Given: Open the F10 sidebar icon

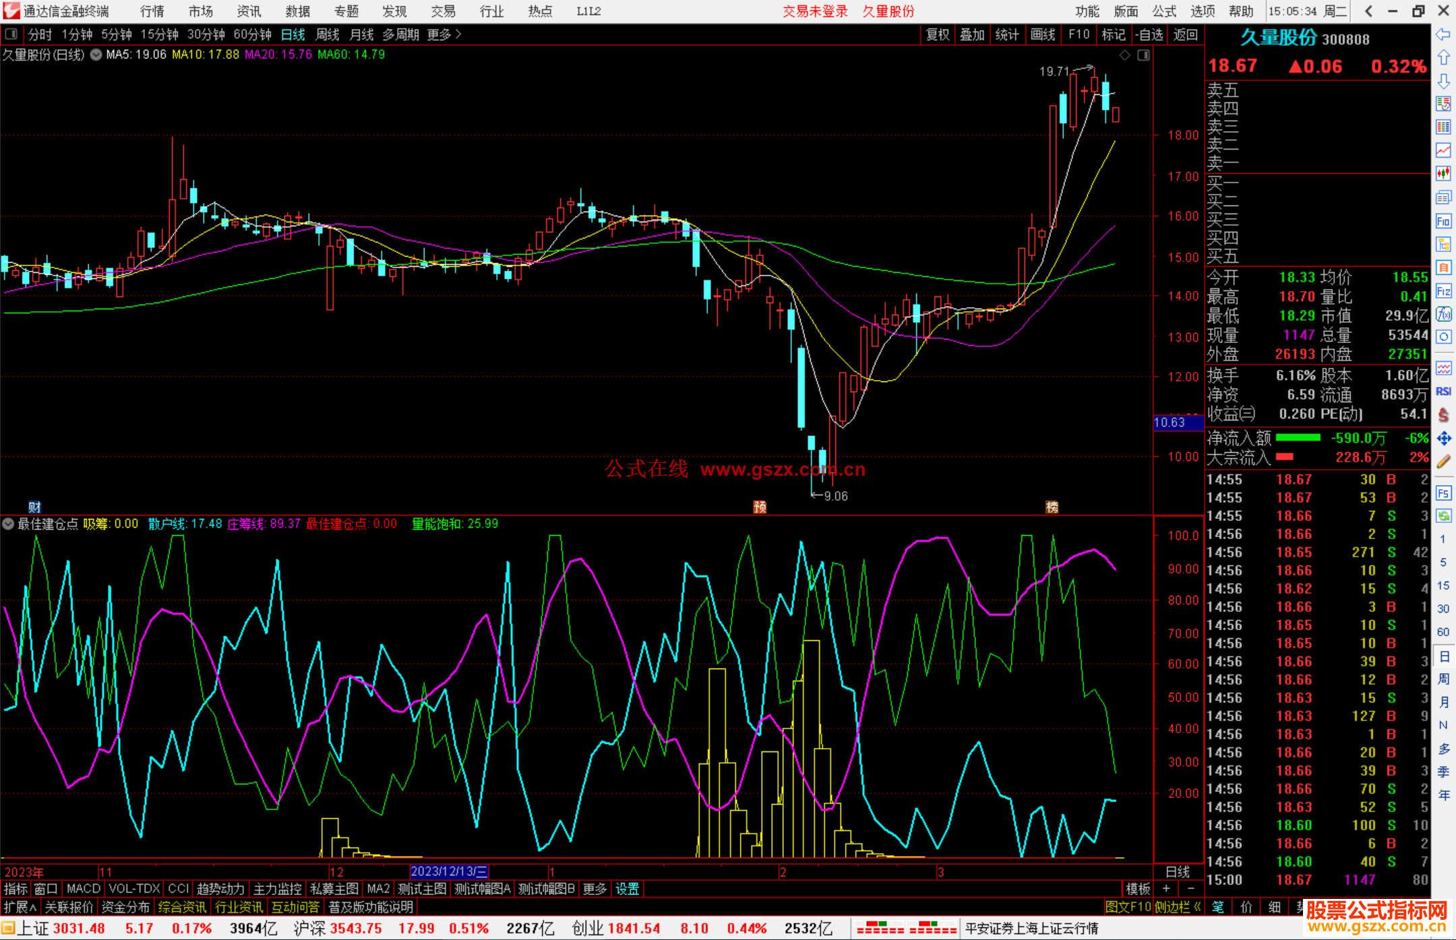Looking at the screenshot, I should coord(1443,221).
